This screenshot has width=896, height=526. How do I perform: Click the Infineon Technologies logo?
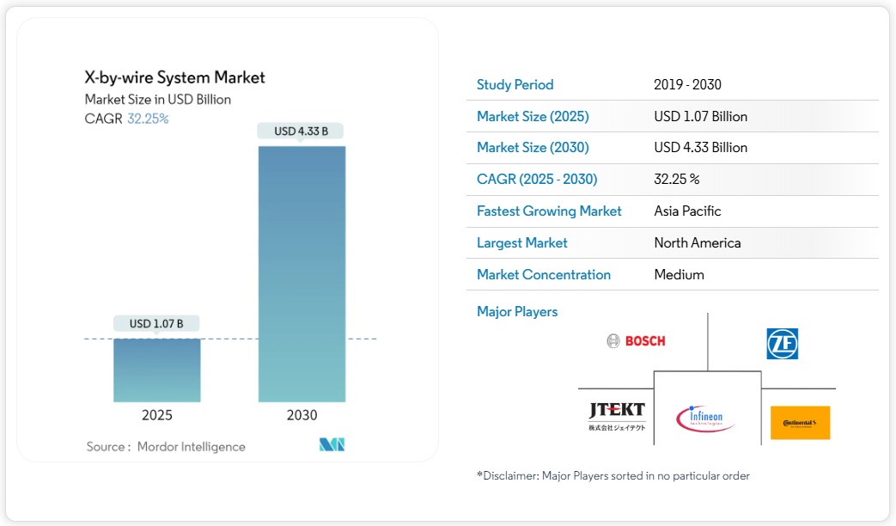(706, 418)
